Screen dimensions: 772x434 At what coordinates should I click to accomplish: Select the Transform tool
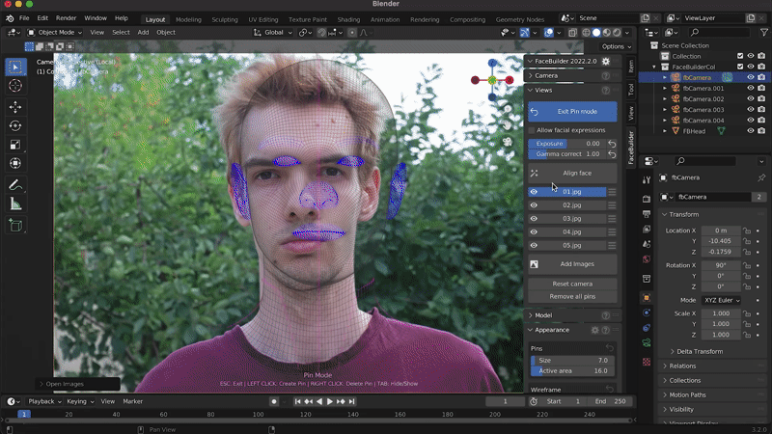tap(15, 163)
